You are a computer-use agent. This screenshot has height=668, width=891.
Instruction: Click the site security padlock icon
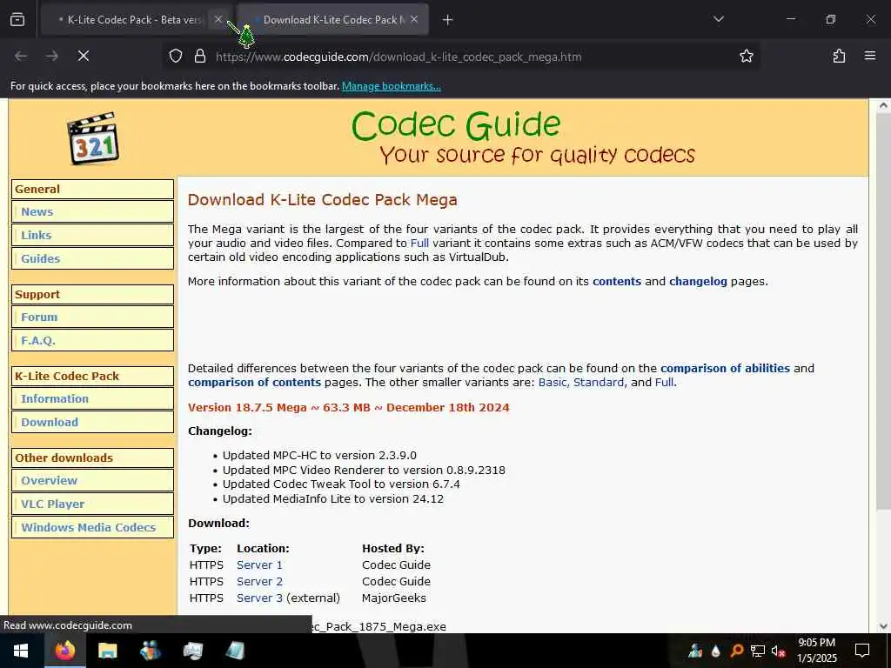(x=200, y=57)
